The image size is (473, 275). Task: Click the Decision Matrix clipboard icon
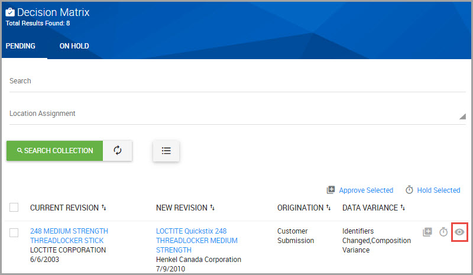(x=10, y=12)
